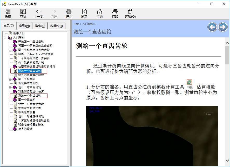
Task: Refresh the help page with 刷新
Action: click(x=84, y=14)
